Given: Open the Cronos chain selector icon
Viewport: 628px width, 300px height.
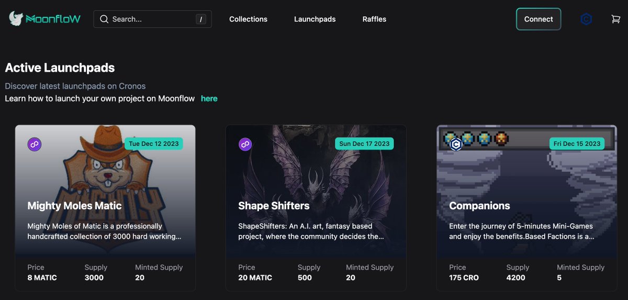Looking at the screenshot, I should pos(586,19).
